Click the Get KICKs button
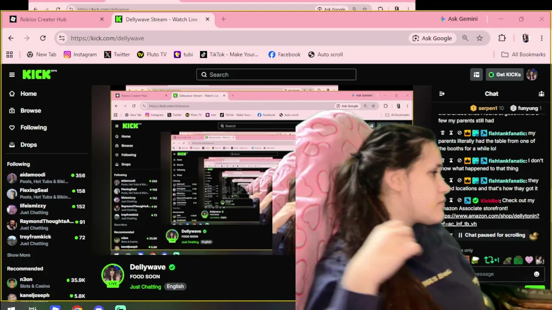This screenshot has width=552, height=310. click(x=505, y=74)
